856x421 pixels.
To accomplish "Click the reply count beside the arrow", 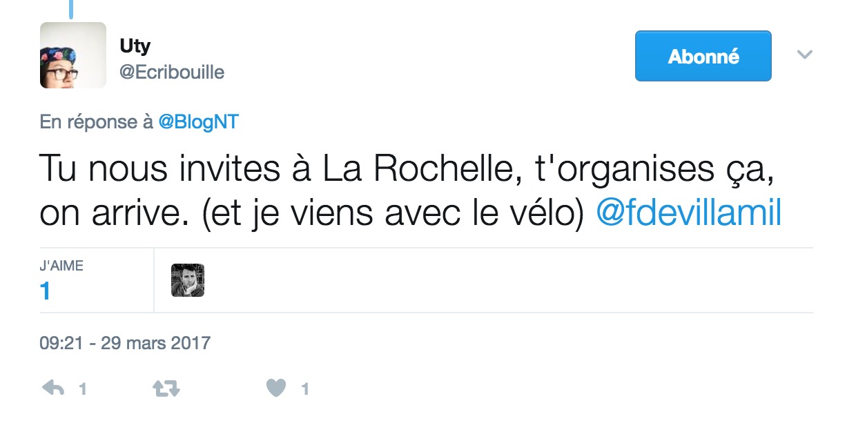I will pos(83,389).
